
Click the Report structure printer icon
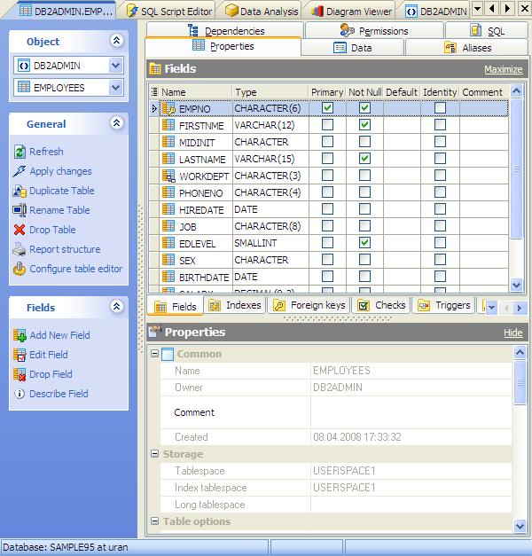click(x=20, y=249)
